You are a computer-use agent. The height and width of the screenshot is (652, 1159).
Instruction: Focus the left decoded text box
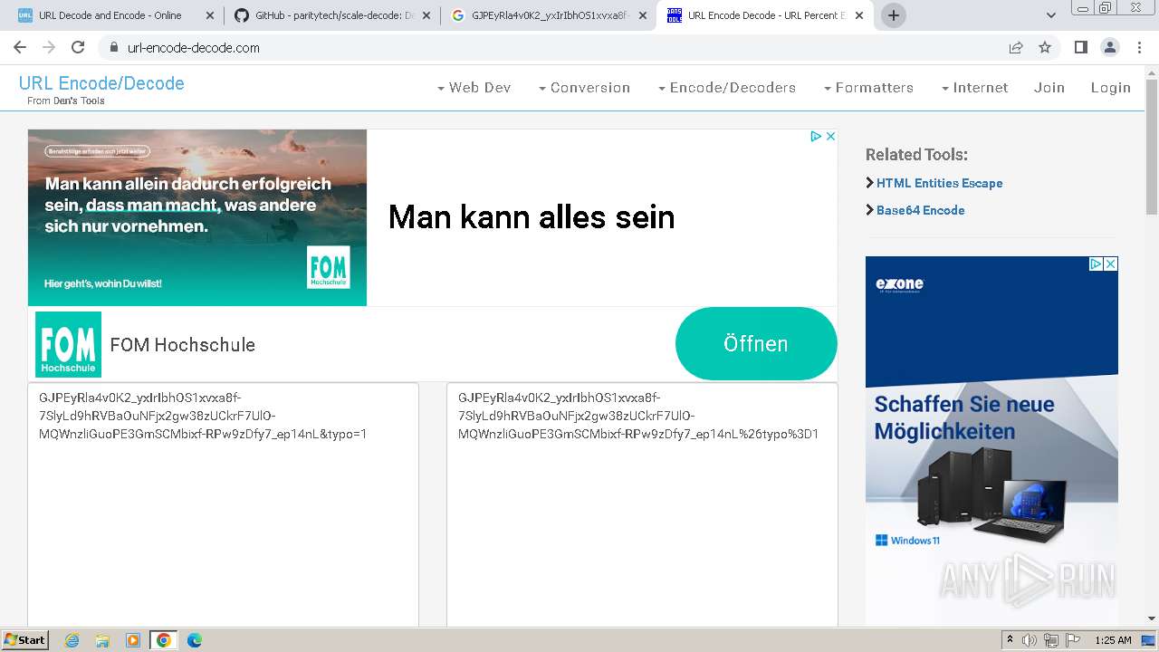tap(223, 505)
